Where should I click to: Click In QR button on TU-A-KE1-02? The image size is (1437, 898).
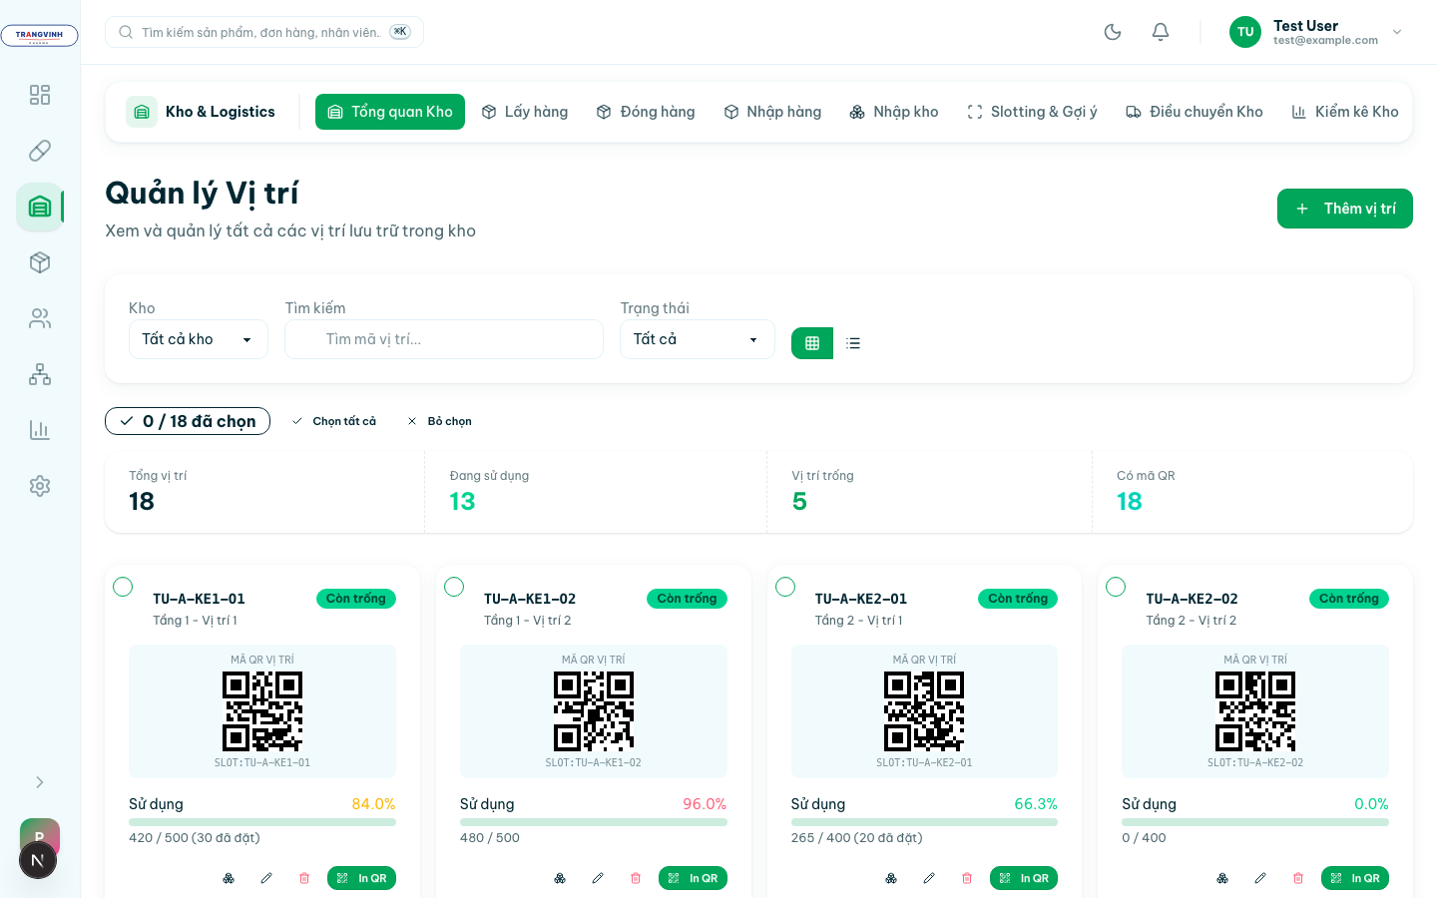click(693, 878)
